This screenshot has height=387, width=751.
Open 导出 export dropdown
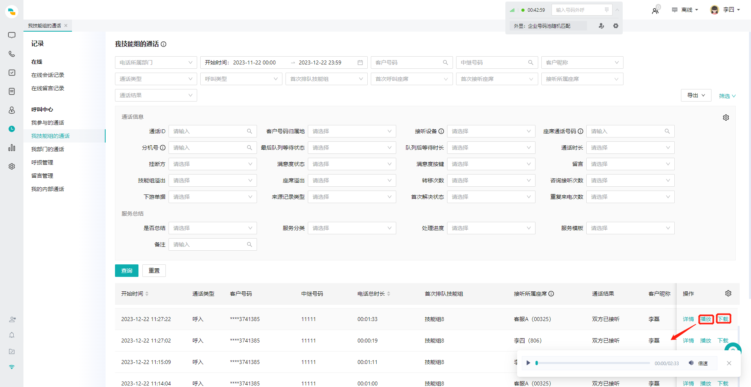tap(696, 95)
